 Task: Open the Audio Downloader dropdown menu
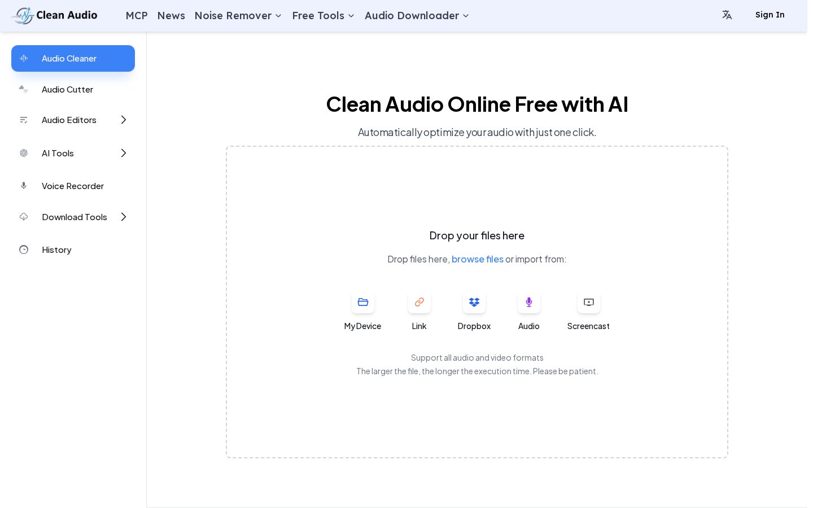[x=417, y=16]
